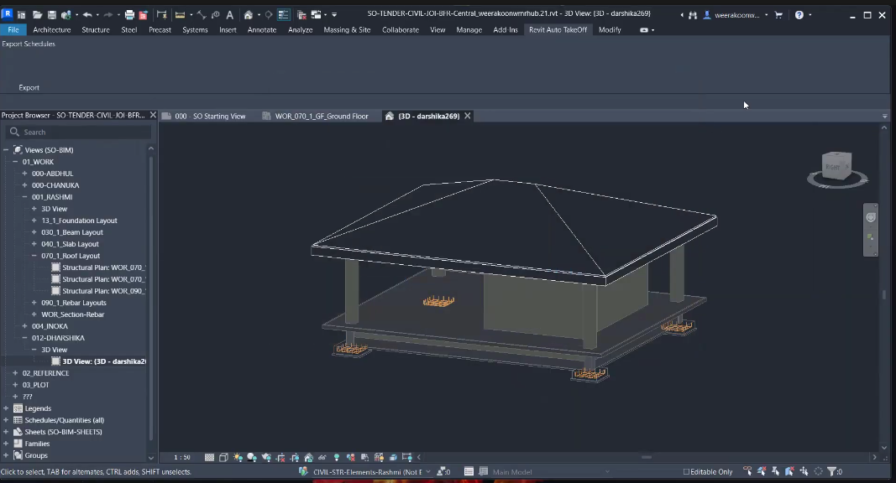Viewport: 896px width, 483px height.
Task: Click the horizontal scrollbar thumb under the 3D view
Action: click(x=647, y=457)
